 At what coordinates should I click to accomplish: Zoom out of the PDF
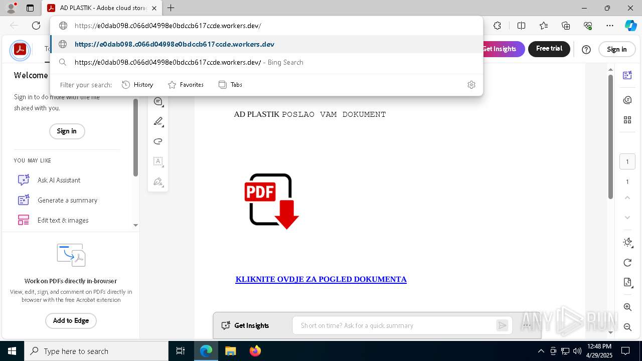pyautogui.click(x=627, y=327)
